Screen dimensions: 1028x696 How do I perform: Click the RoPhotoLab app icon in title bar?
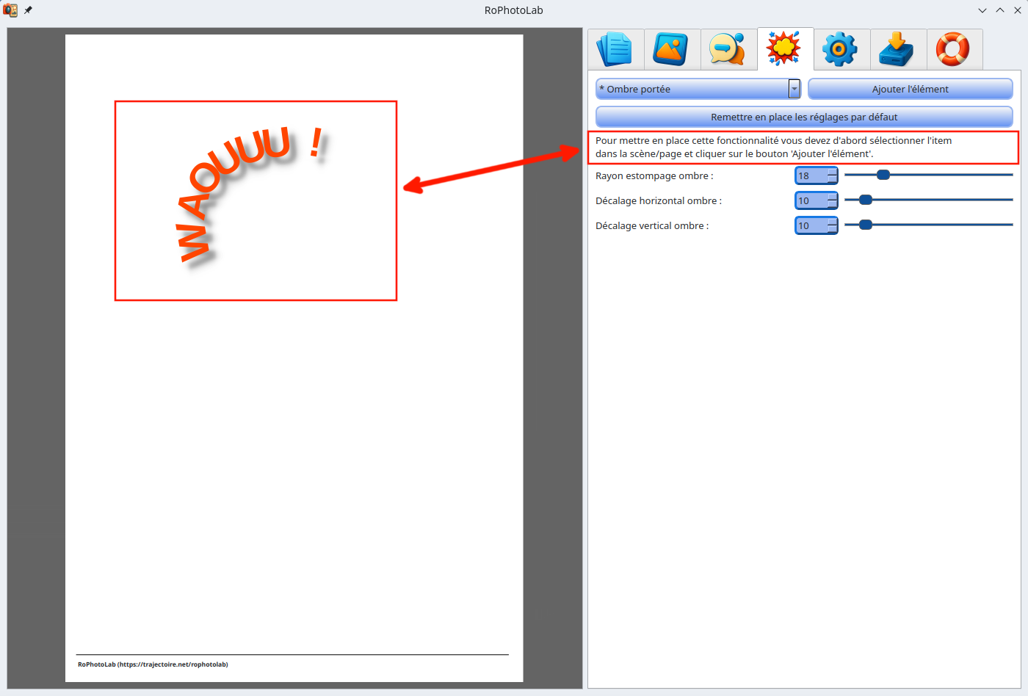pyautogui.click(x=10, y=10)
